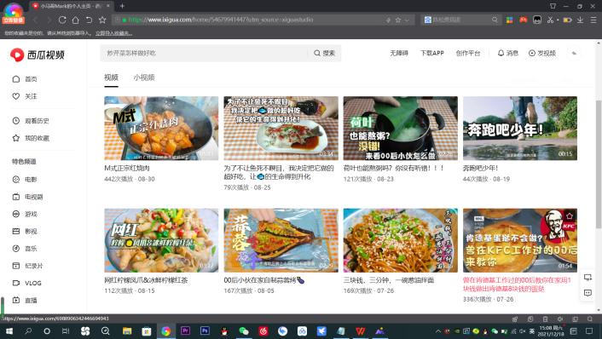
Task: Click the feedback chat icon at right edge
Action: (x=588, y=293)
